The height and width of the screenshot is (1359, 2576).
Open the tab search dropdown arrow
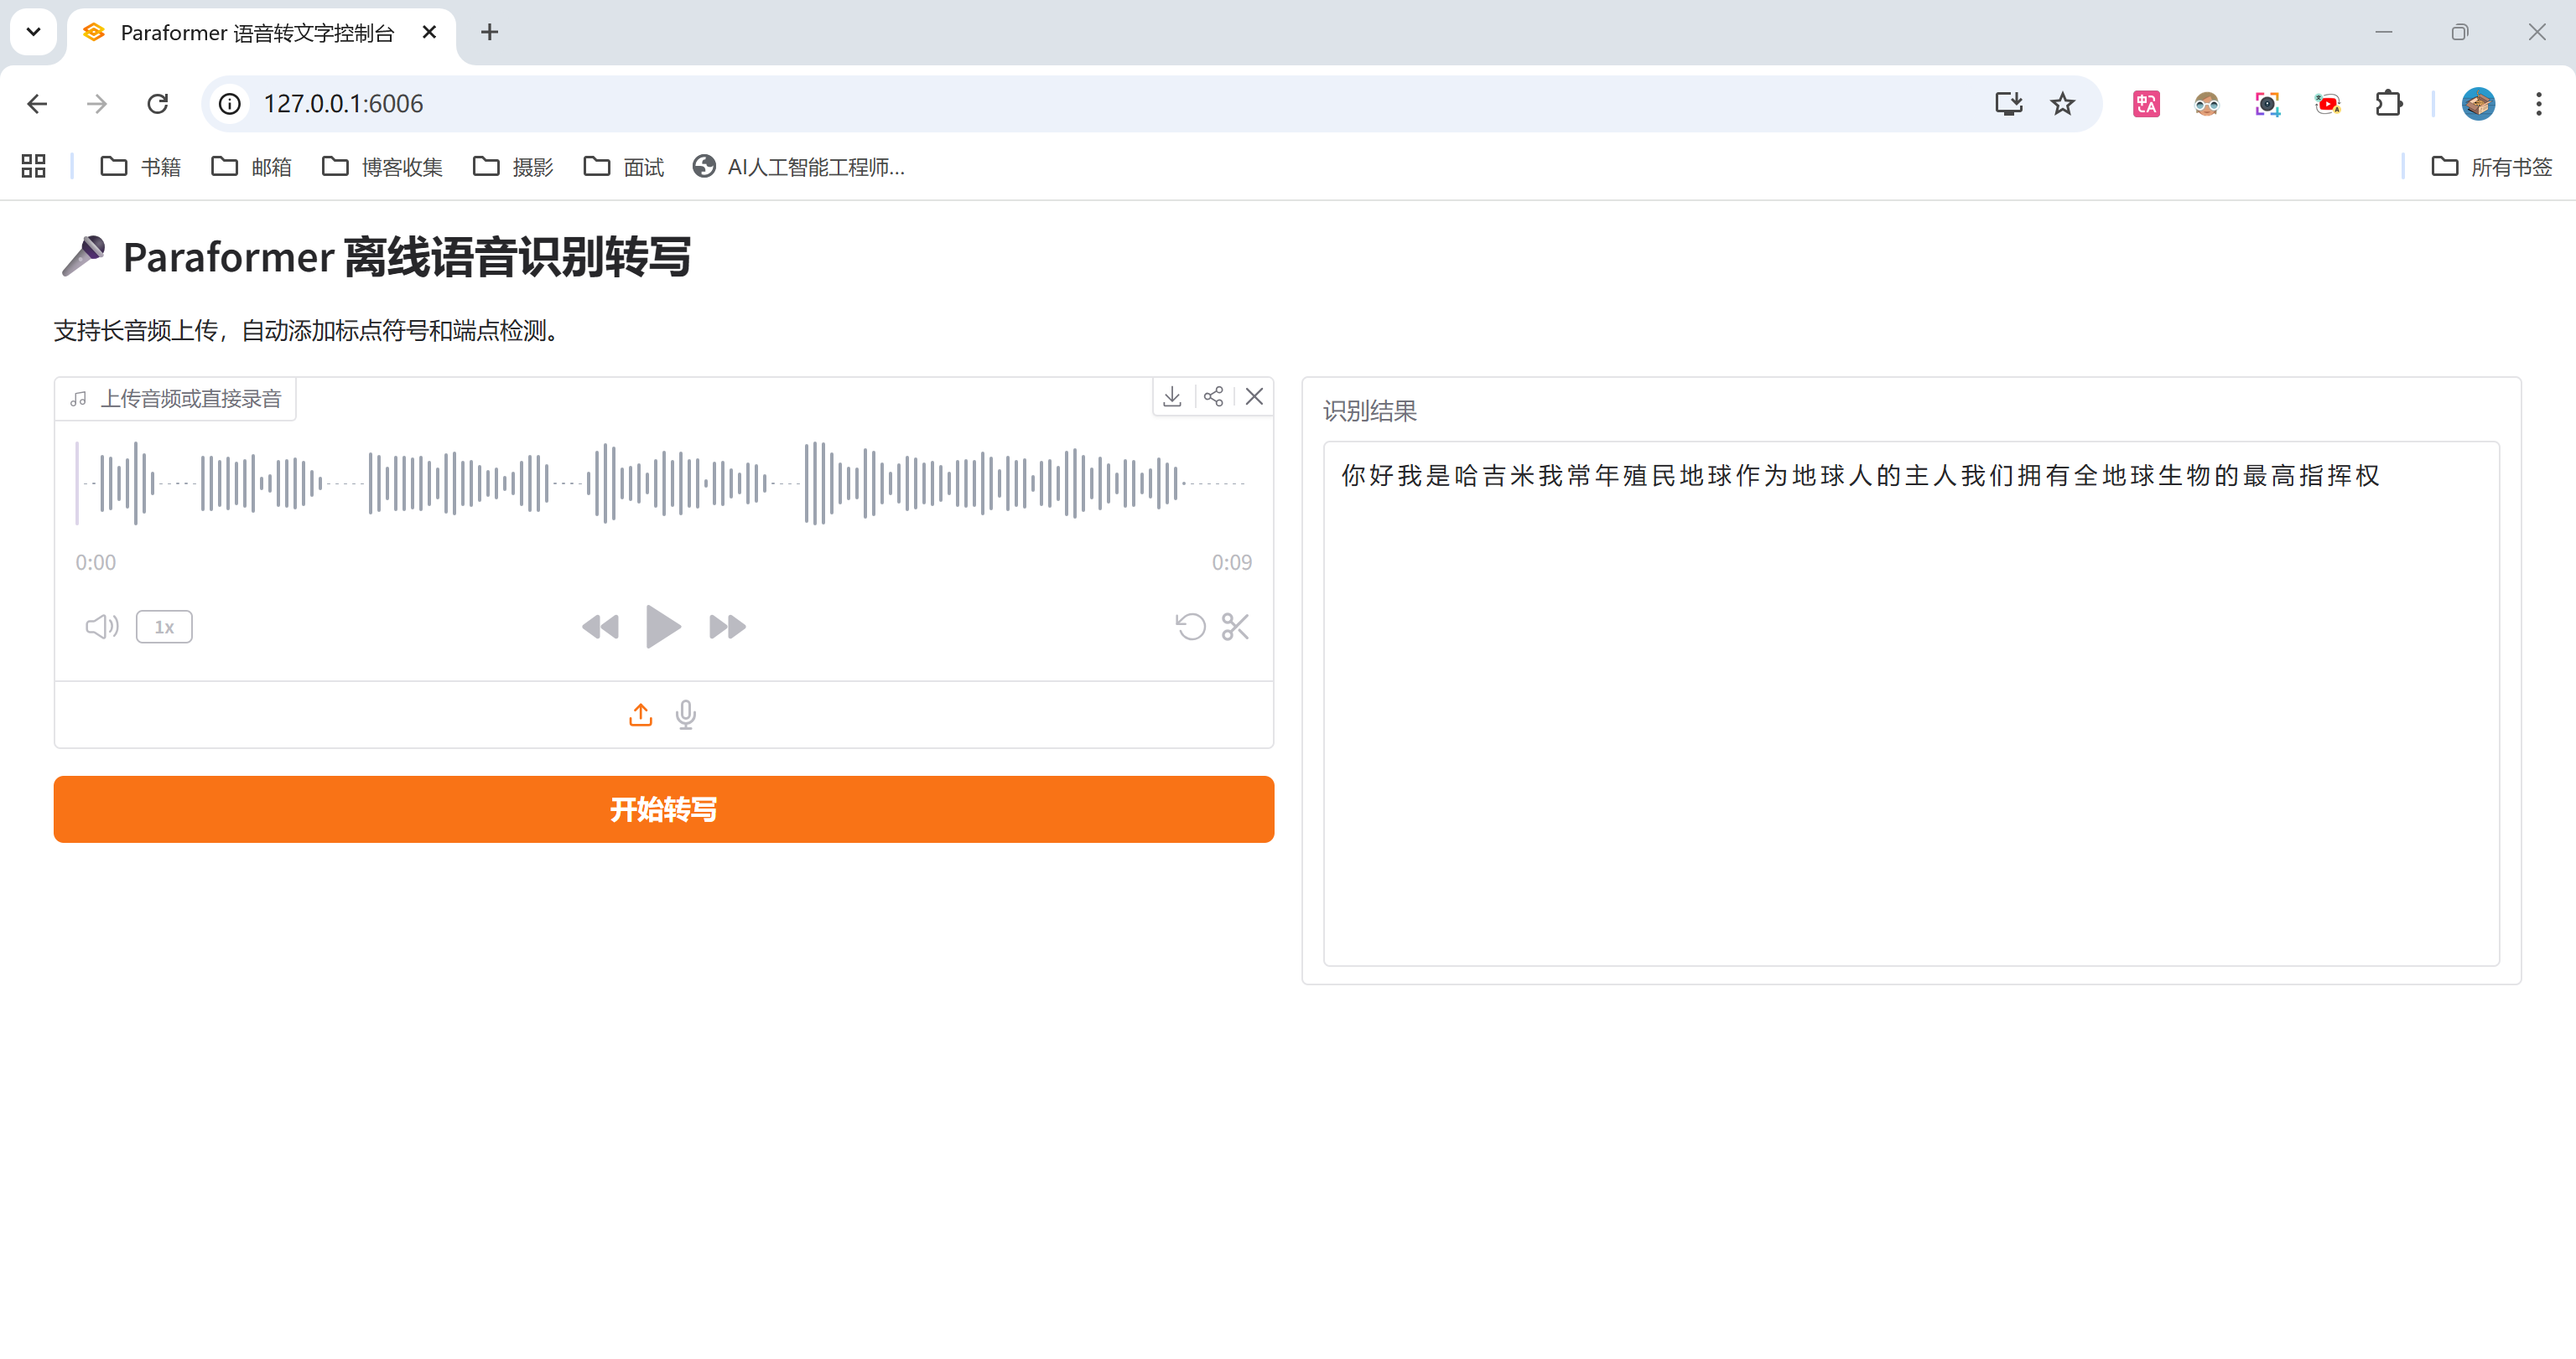(x=33, y=32)
